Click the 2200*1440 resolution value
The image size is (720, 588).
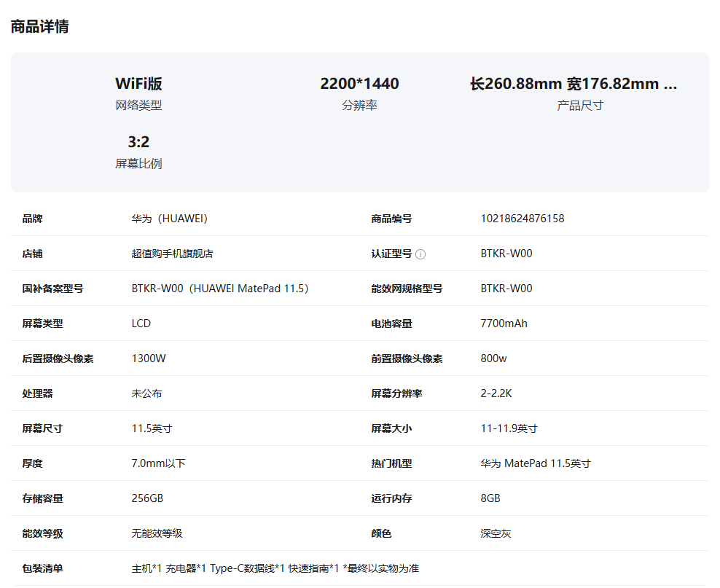click(359, 84)
